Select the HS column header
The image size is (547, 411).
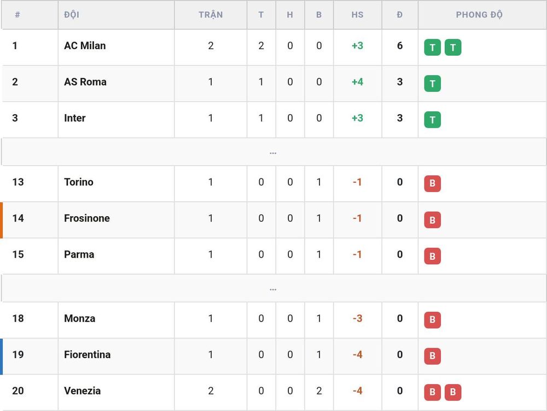tap(358, 15)
